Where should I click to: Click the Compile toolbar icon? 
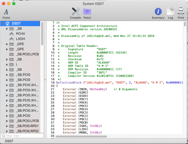(x=76, y=13)
